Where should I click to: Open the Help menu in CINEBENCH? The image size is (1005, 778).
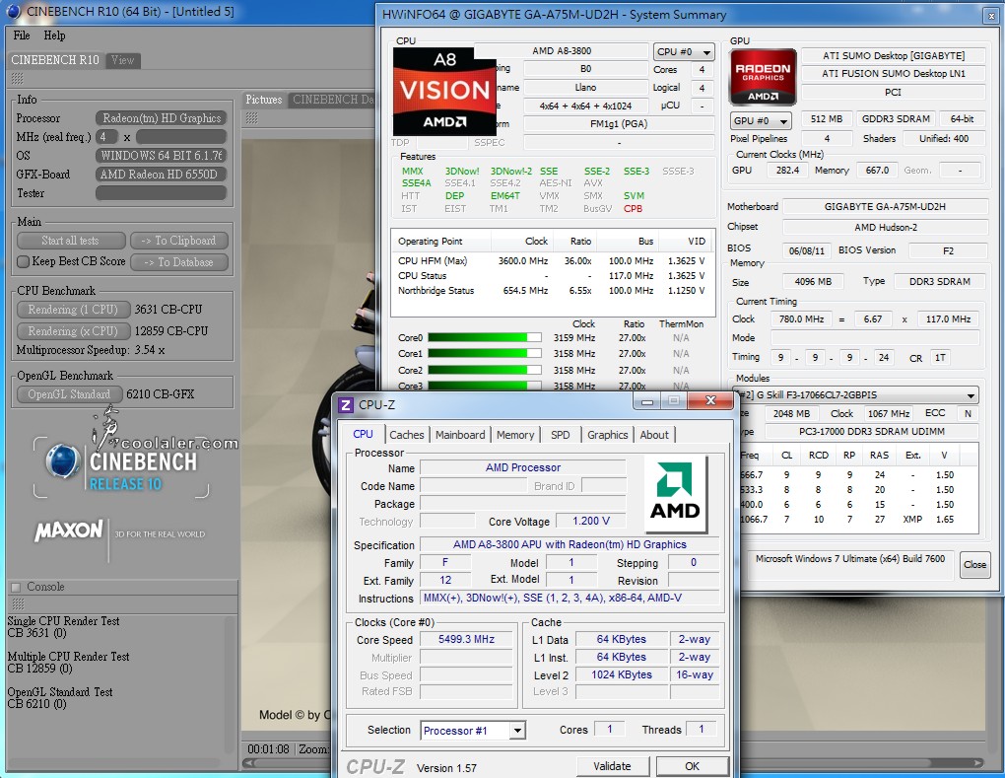pos(54,35)
